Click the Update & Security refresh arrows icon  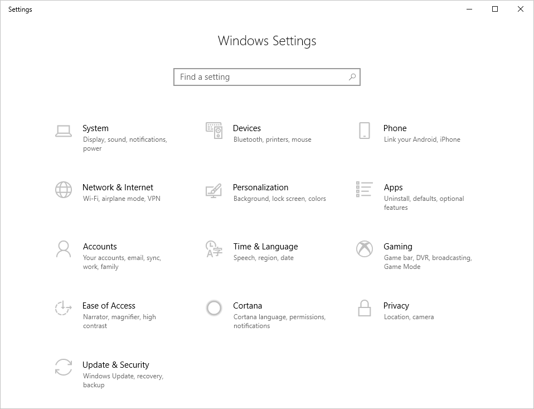pyautogui.click(x=64, y=367)
